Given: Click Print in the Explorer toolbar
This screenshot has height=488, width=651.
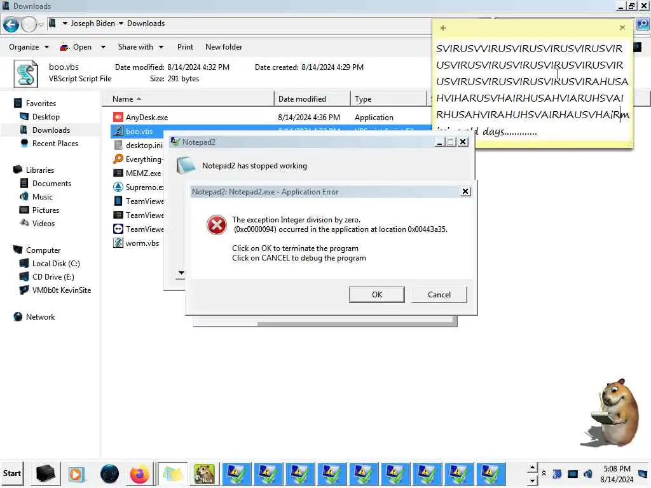Looking at the screenshot, I should coord(185,47).
